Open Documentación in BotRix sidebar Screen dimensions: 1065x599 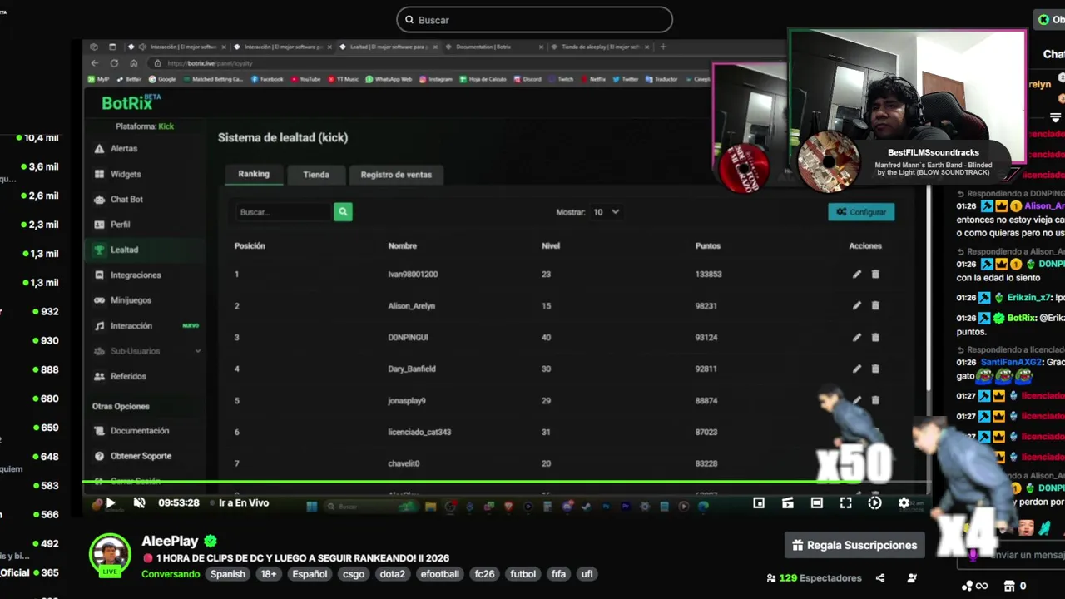[139, 431]
